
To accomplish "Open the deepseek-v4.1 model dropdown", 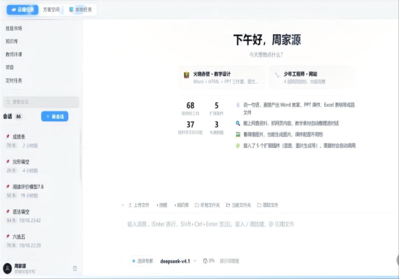I will [x=178, y=261].
